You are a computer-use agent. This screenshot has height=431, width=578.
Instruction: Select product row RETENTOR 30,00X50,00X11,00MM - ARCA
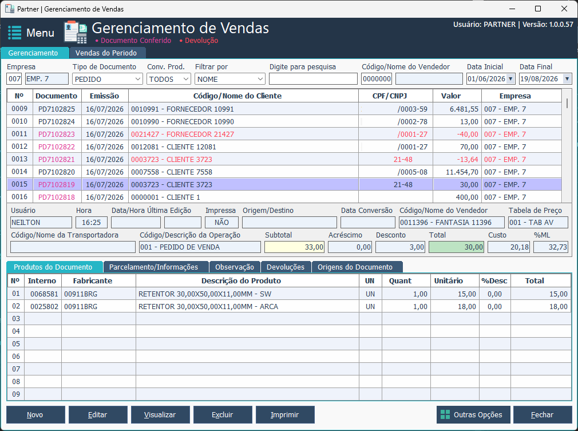coord(289,306)
